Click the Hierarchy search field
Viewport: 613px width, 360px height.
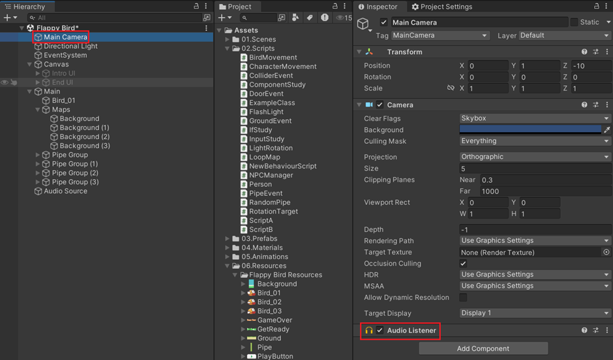coord(115,18)
